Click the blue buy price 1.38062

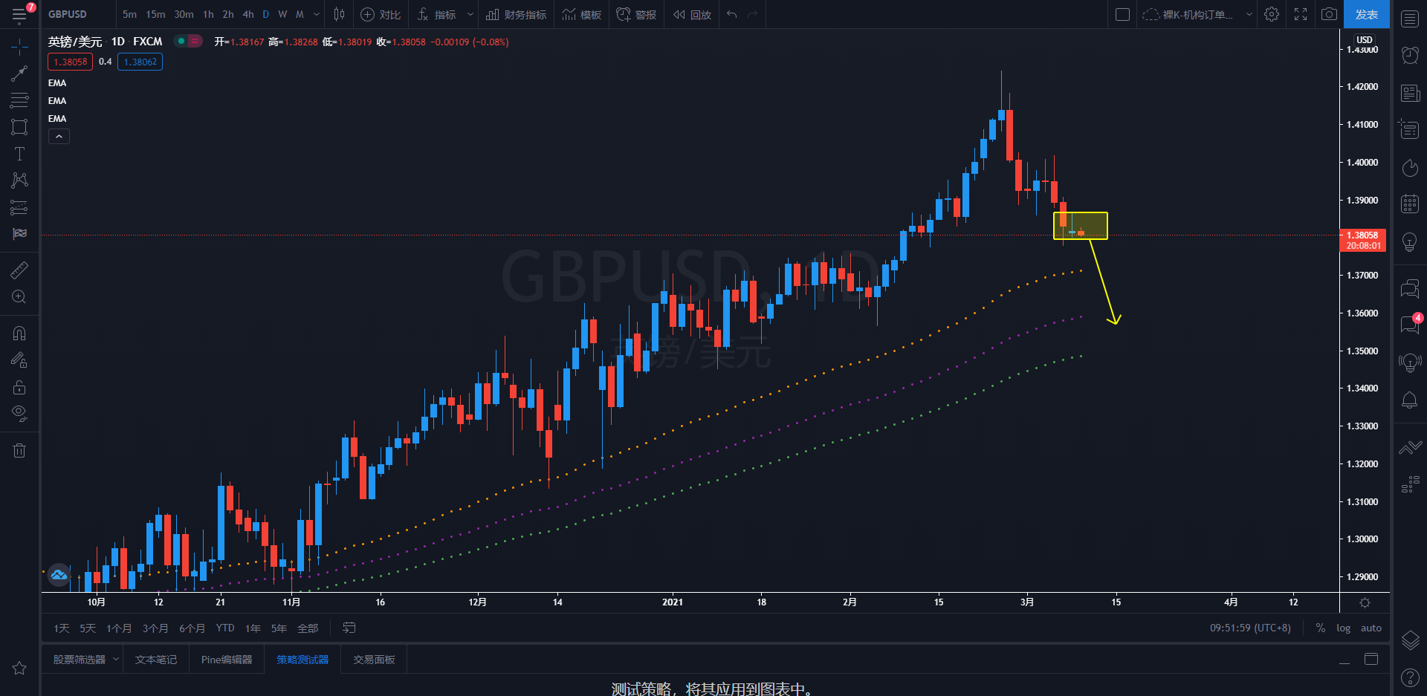click(x=140, y=62)
